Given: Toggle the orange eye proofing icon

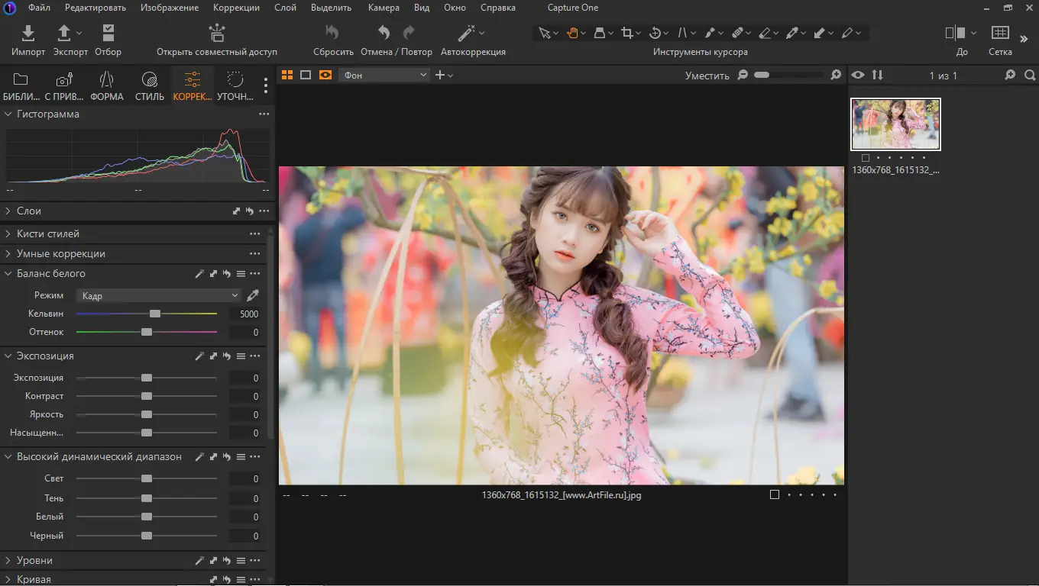Looking at the screenshot, I should [325, 75].
